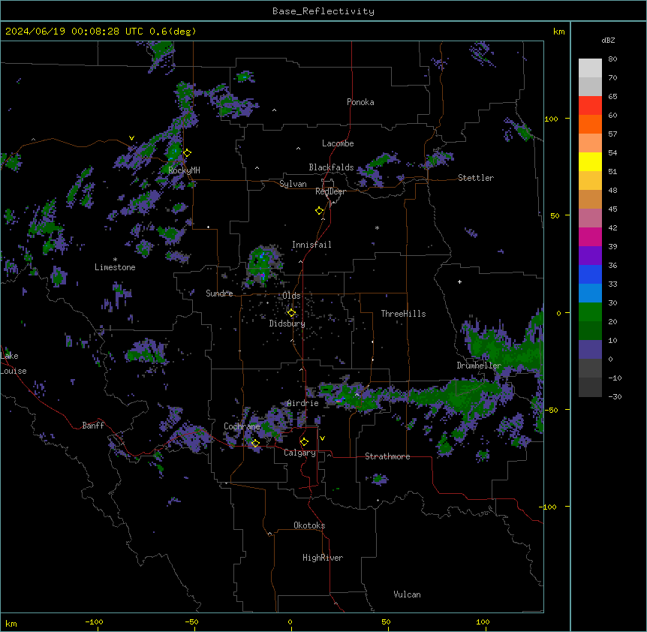Image resolution: width=647 pixels, height=632 pixels.
Task: Click the yellow diamond marker south of RedDeer
Action: pos(320,211)
